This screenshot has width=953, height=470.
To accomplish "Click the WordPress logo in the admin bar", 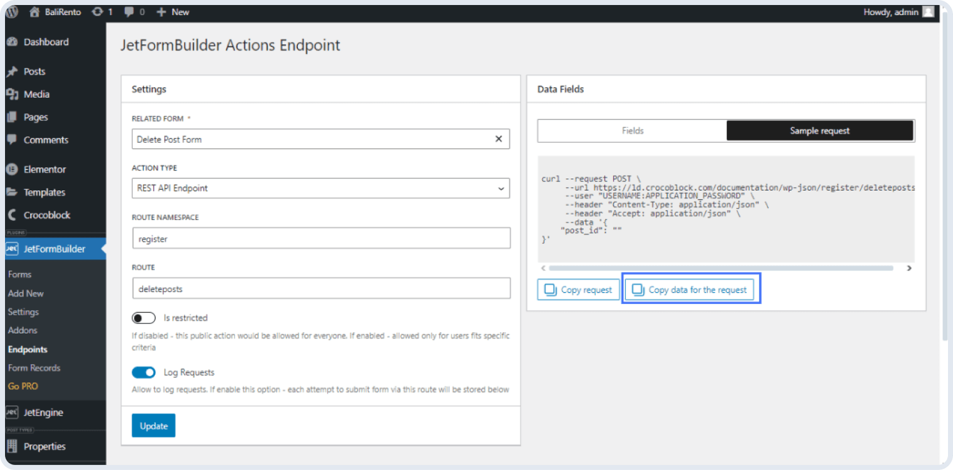I will (x=11, y=11).
